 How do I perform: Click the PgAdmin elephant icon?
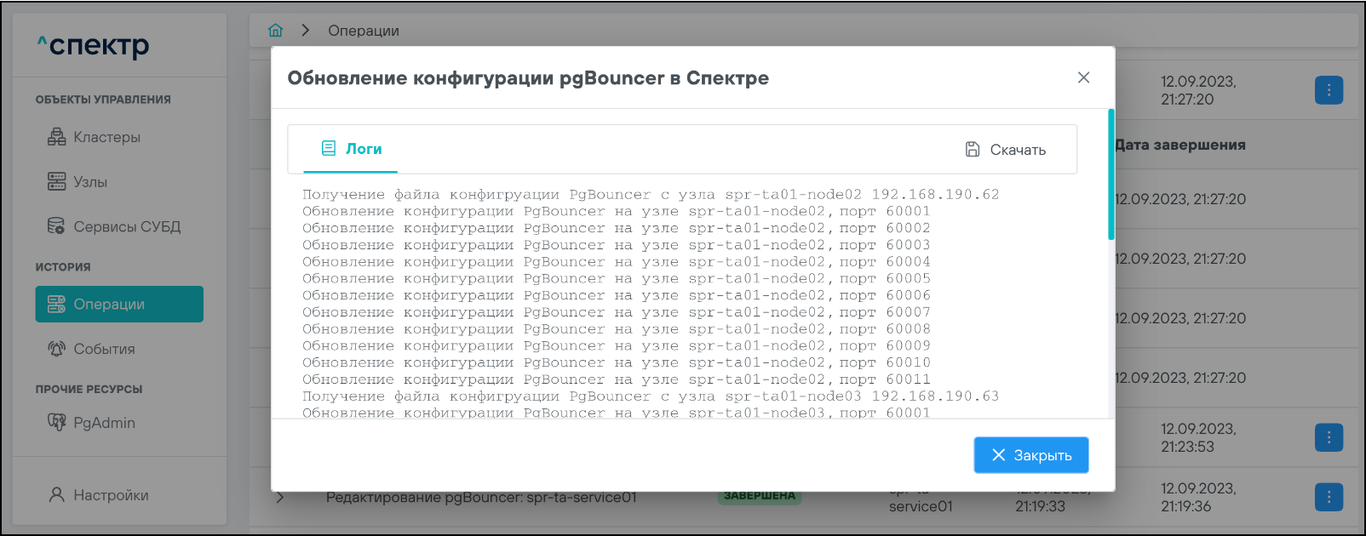tap(56, 422)
